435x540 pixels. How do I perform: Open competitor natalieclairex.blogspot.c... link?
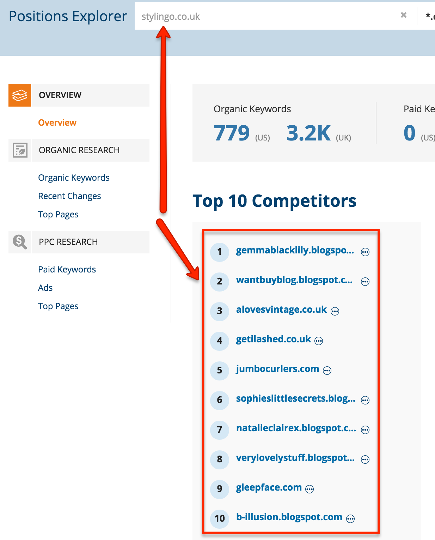tap(296, 428)
